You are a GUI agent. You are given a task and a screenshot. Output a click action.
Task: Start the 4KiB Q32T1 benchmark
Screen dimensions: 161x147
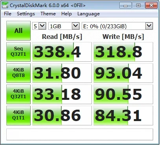[18, 94]
